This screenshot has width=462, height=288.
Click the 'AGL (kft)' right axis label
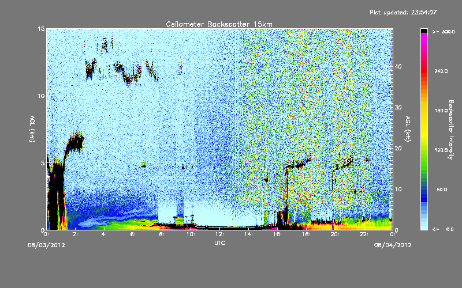(x=408, y=128)
